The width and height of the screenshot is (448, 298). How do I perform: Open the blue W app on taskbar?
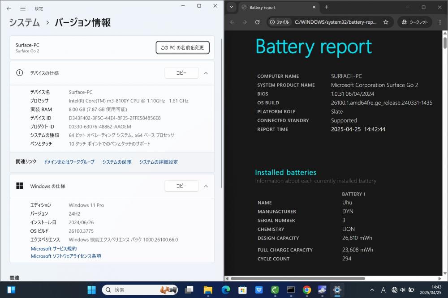tap(259, 290)
